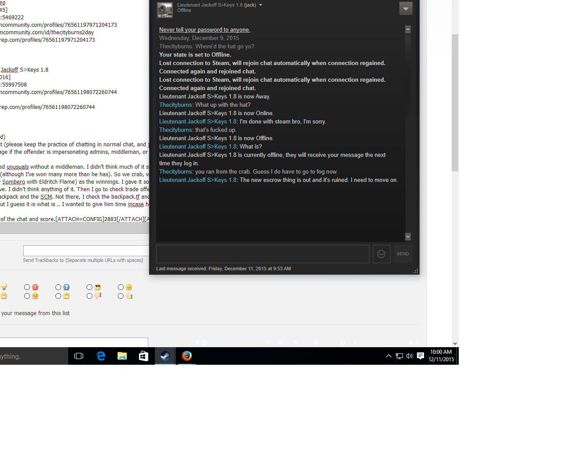Image resolution: width=563 pixels, height=450 pixels.
Task: Switch to Firefox in the taskbar
Action: pyautogui.click(x=187, y=356)
